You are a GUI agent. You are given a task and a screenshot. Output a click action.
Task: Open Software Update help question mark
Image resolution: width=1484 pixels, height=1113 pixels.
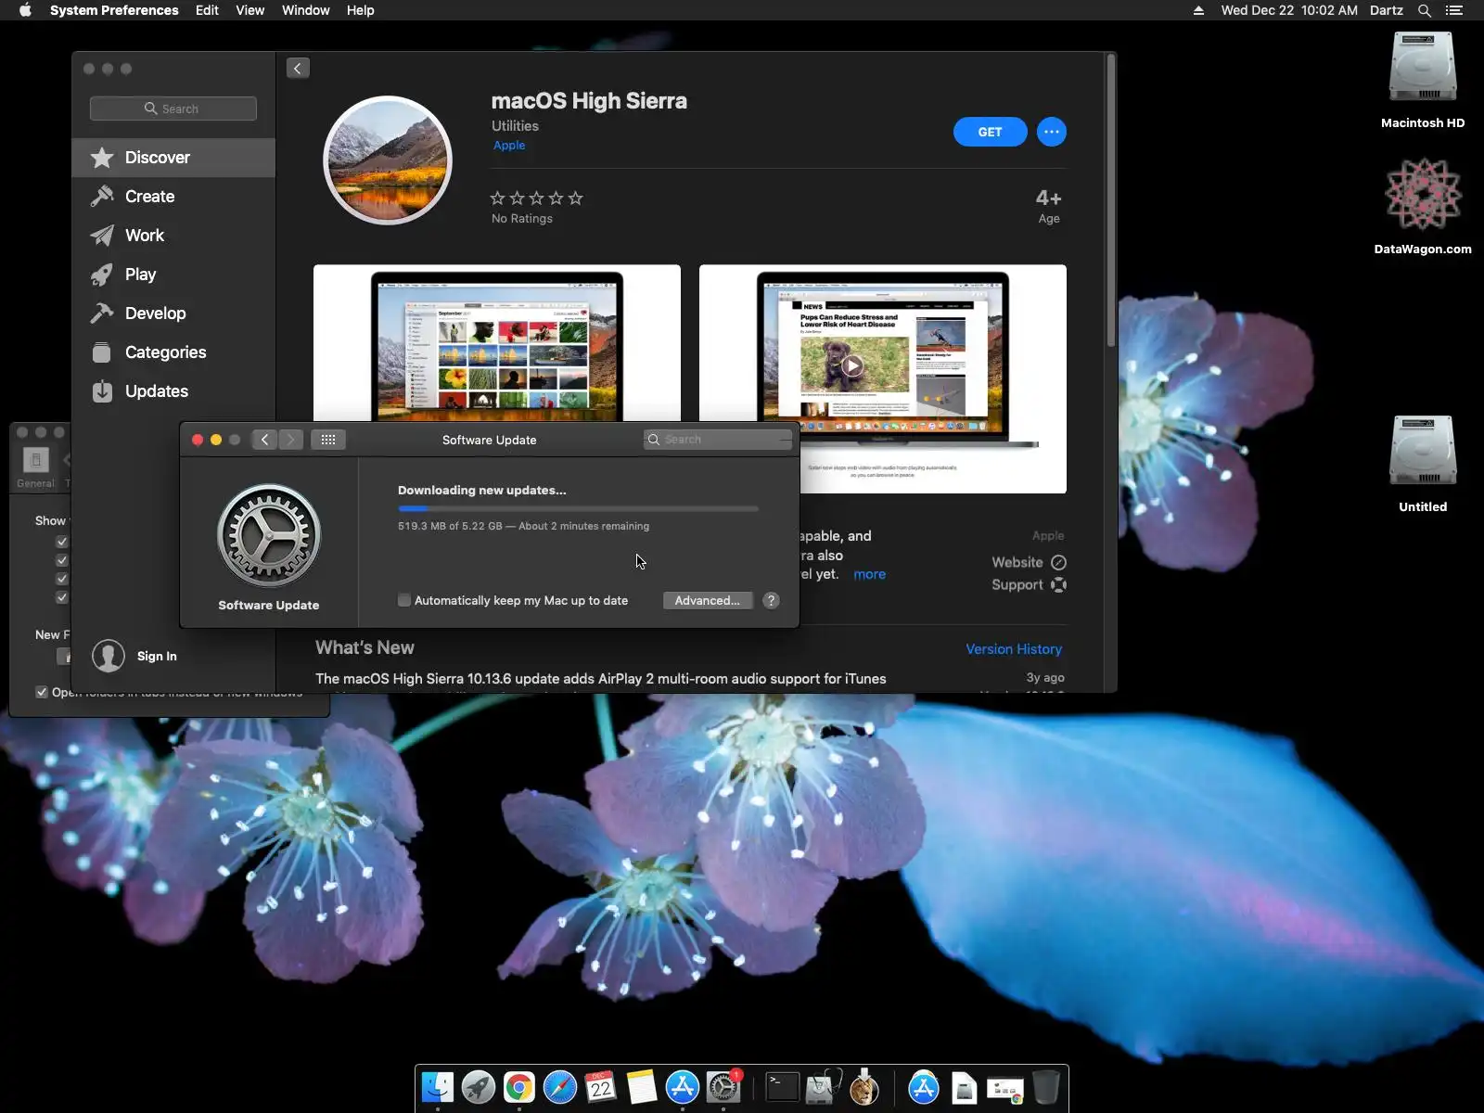(x=771, y=600)
